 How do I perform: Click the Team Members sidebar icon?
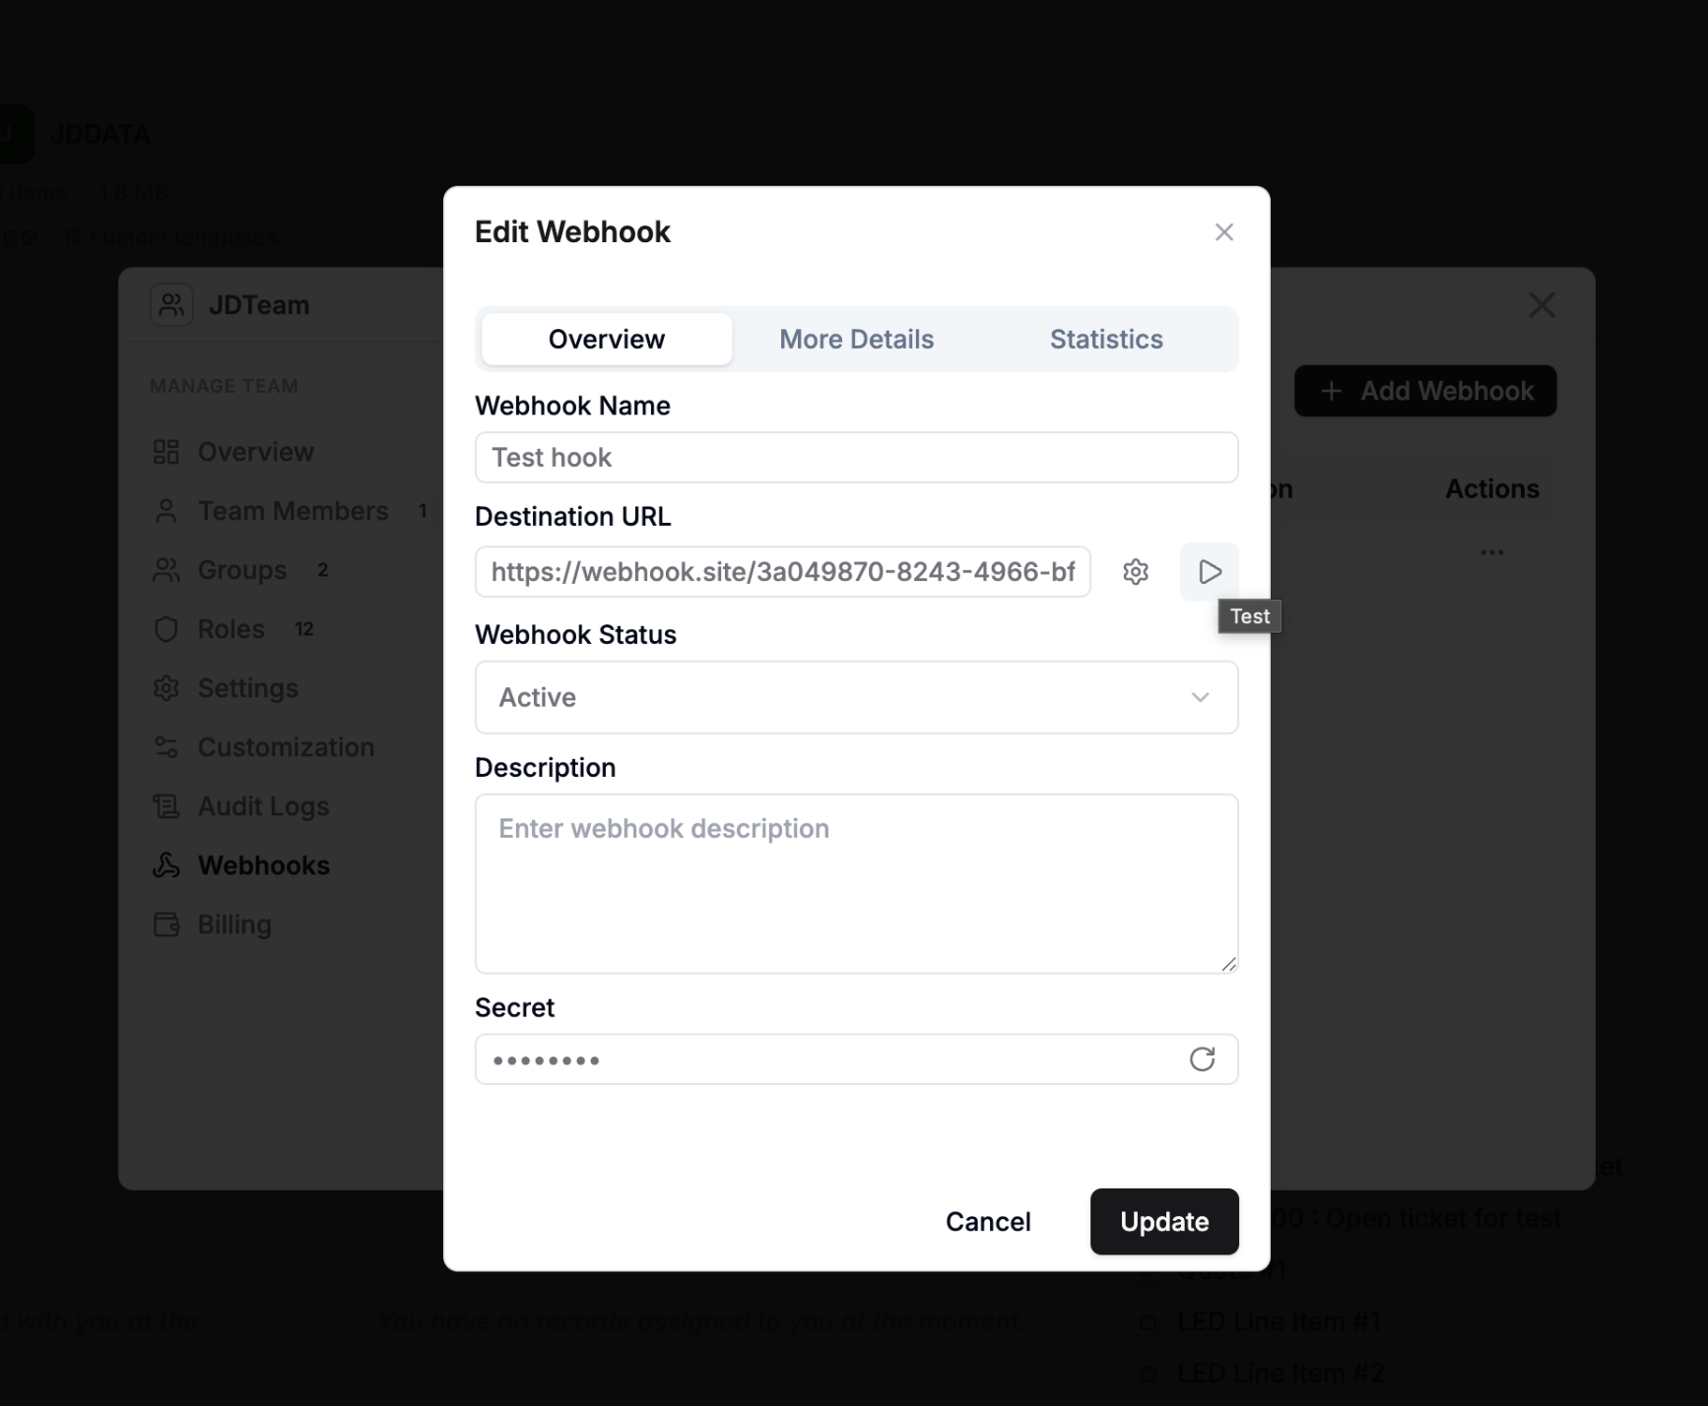[x=165, y=511]
